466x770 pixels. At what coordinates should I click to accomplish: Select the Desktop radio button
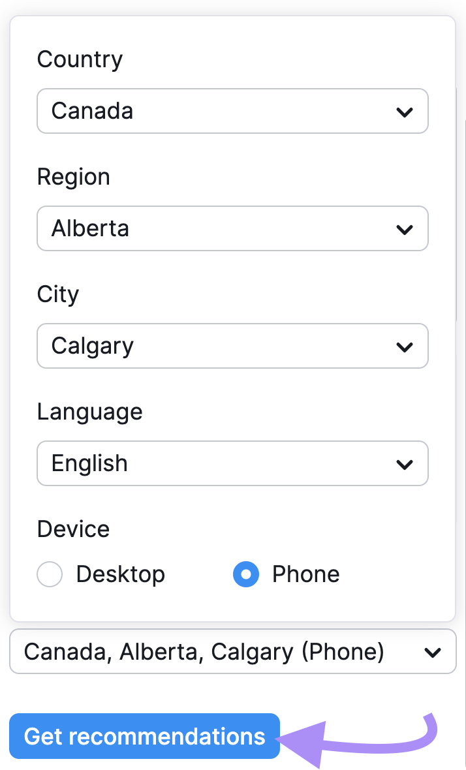[x=50, y=575]
